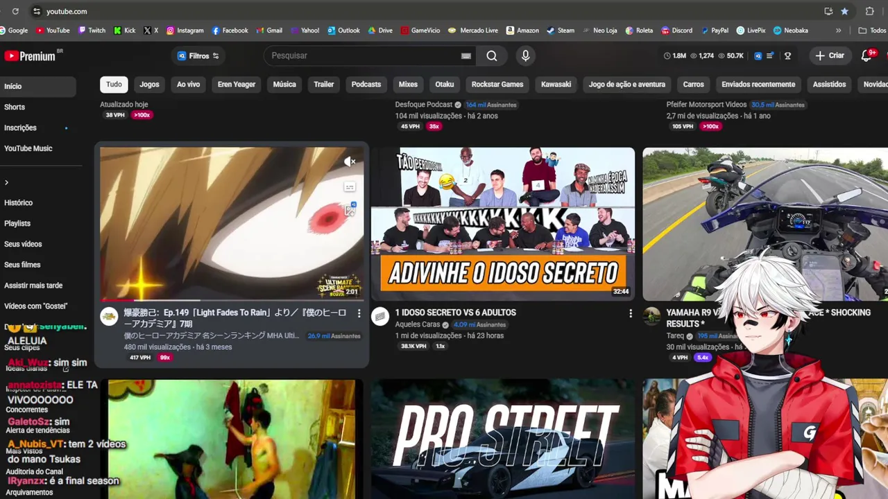Select the Rockstar Games chip
The image size is (888, 499).
point(497,85)
